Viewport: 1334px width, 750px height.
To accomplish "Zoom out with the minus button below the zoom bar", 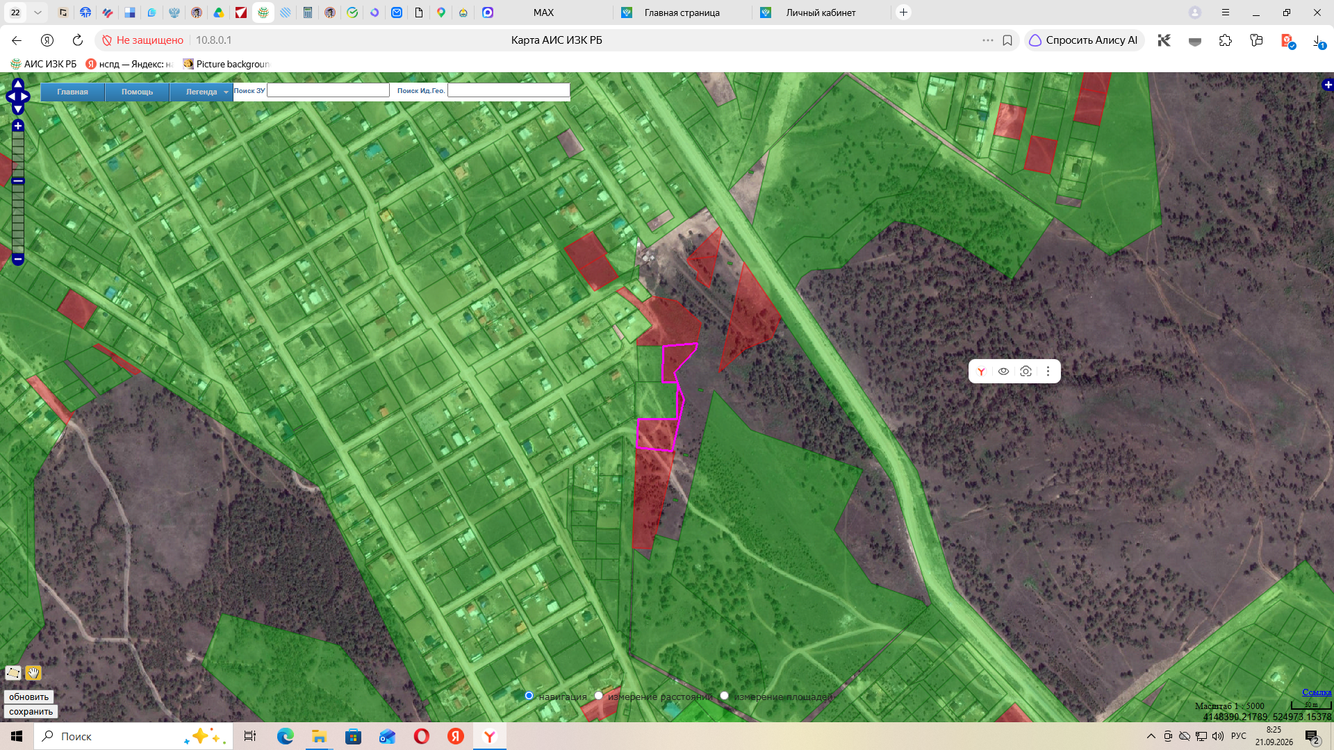I will point(18,259).
